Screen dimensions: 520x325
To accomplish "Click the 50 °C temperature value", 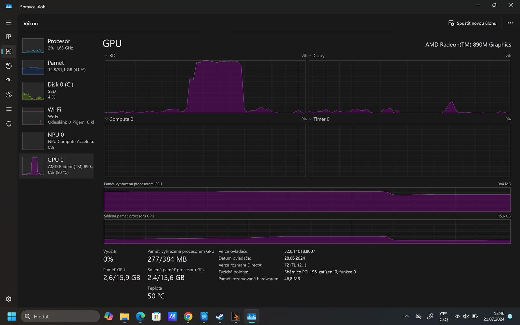I will [x=156, y=296].
